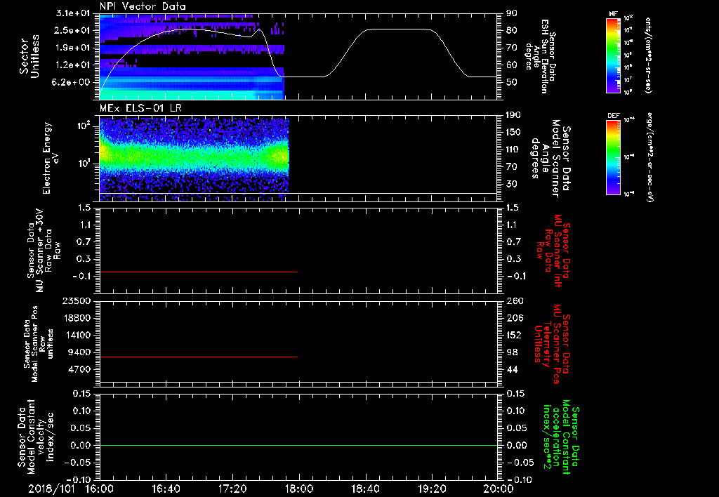The width and height of the screenshot is (719, 497).
Task: Click the 'ESH Sun Elevation Angle' axis label
Action: [541, 56]
